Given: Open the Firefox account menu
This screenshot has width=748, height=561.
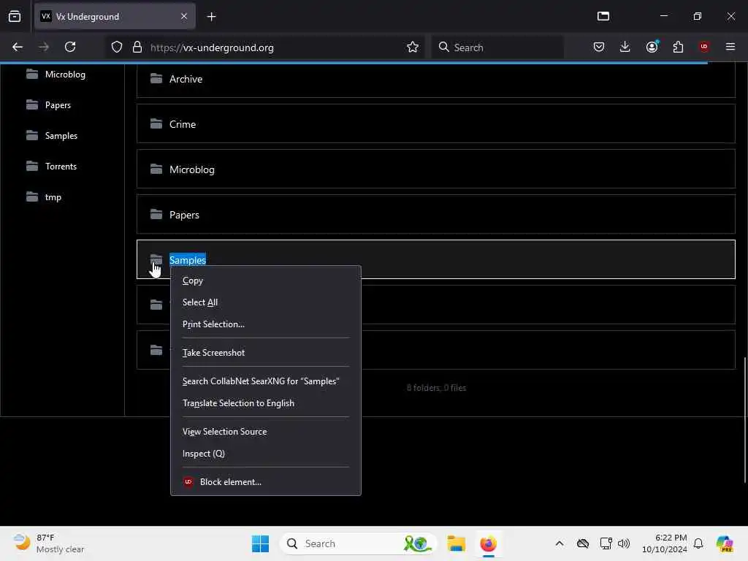Looking at the screenshot, I should coord(652,47).
